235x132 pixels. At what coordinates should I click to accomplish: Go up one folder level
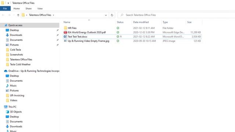(18, 15)
